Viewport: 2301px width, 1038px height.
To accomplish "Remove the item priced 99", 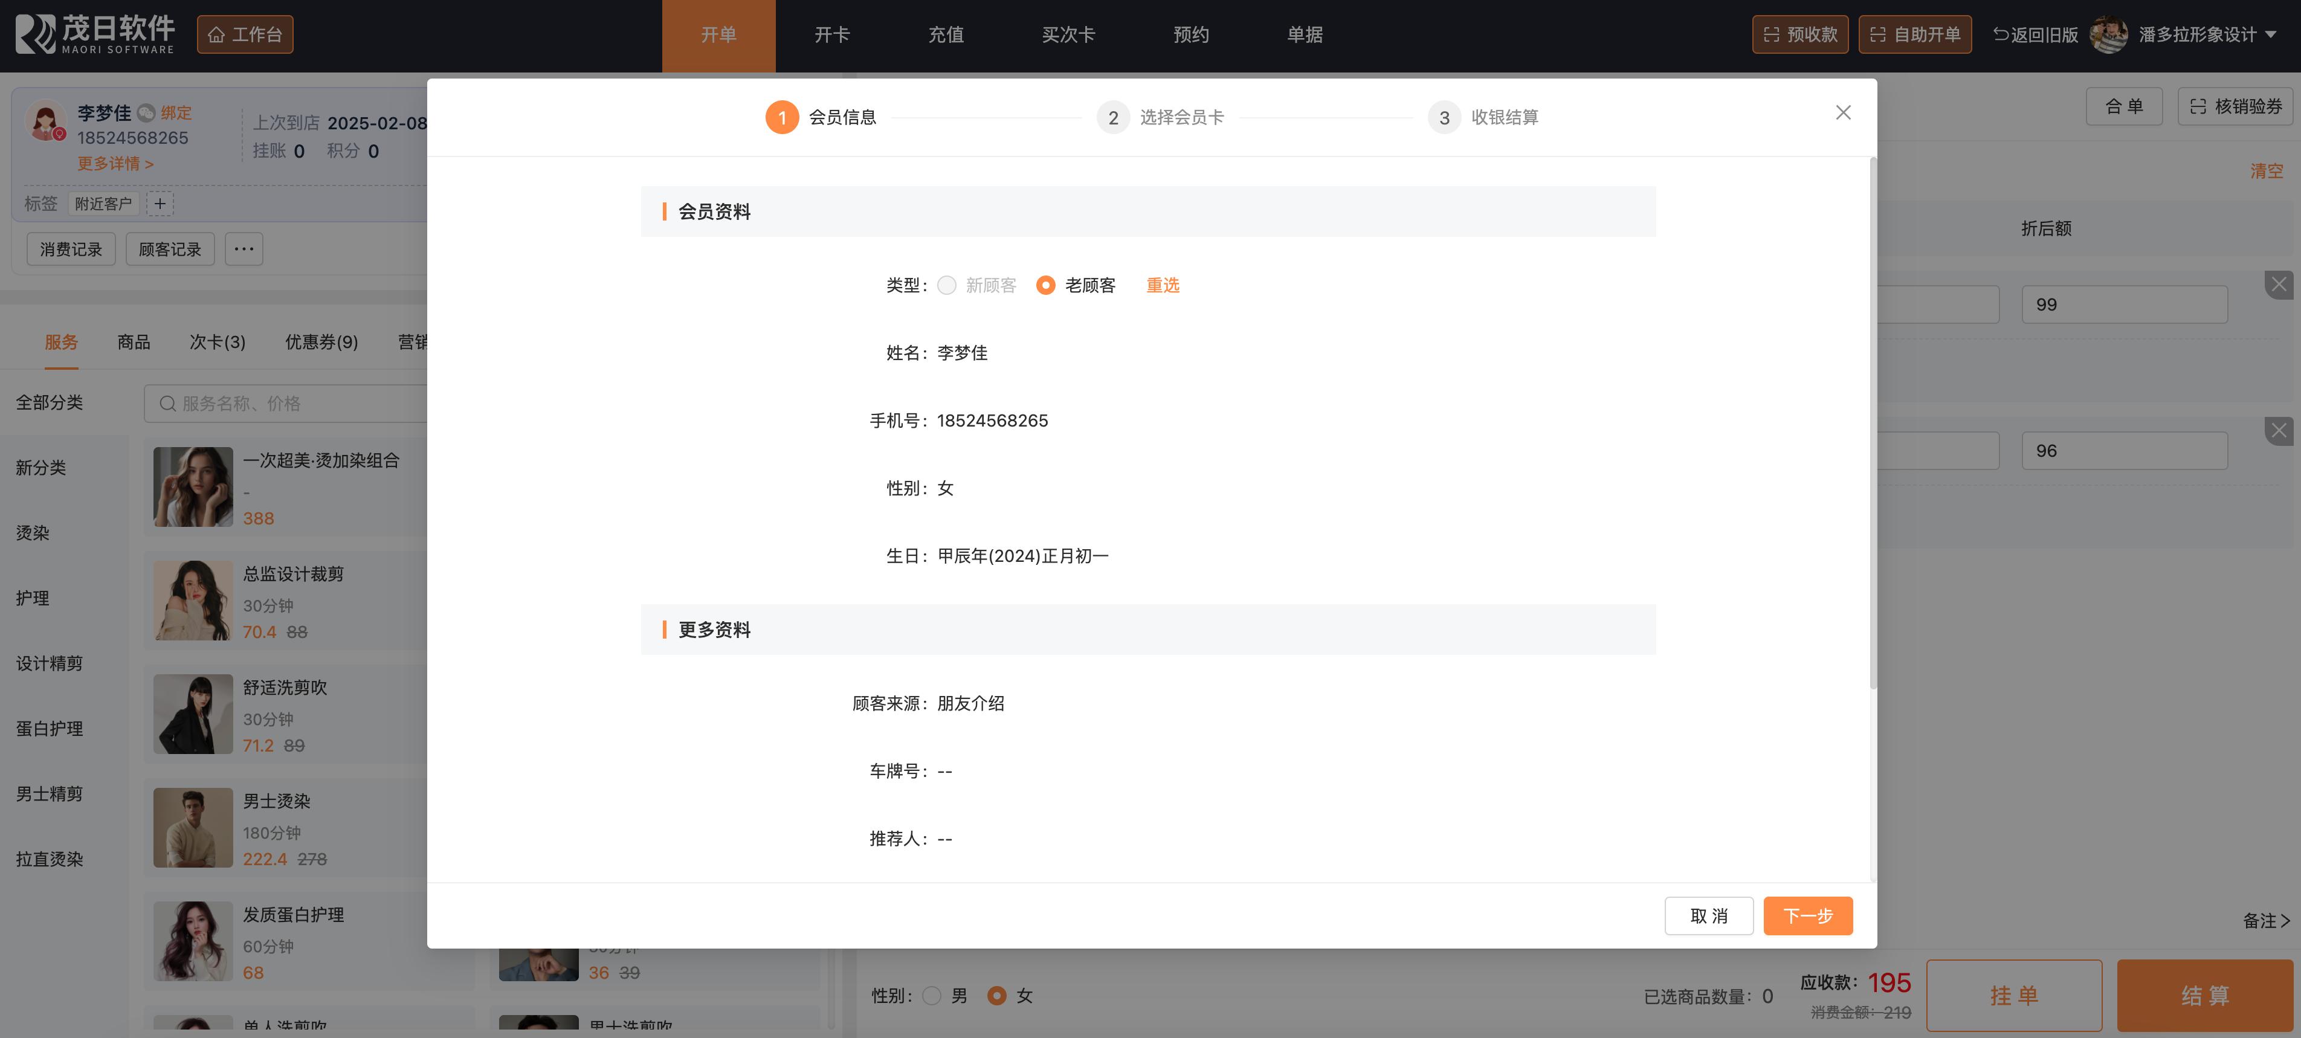I will [x=2279, y=285].
